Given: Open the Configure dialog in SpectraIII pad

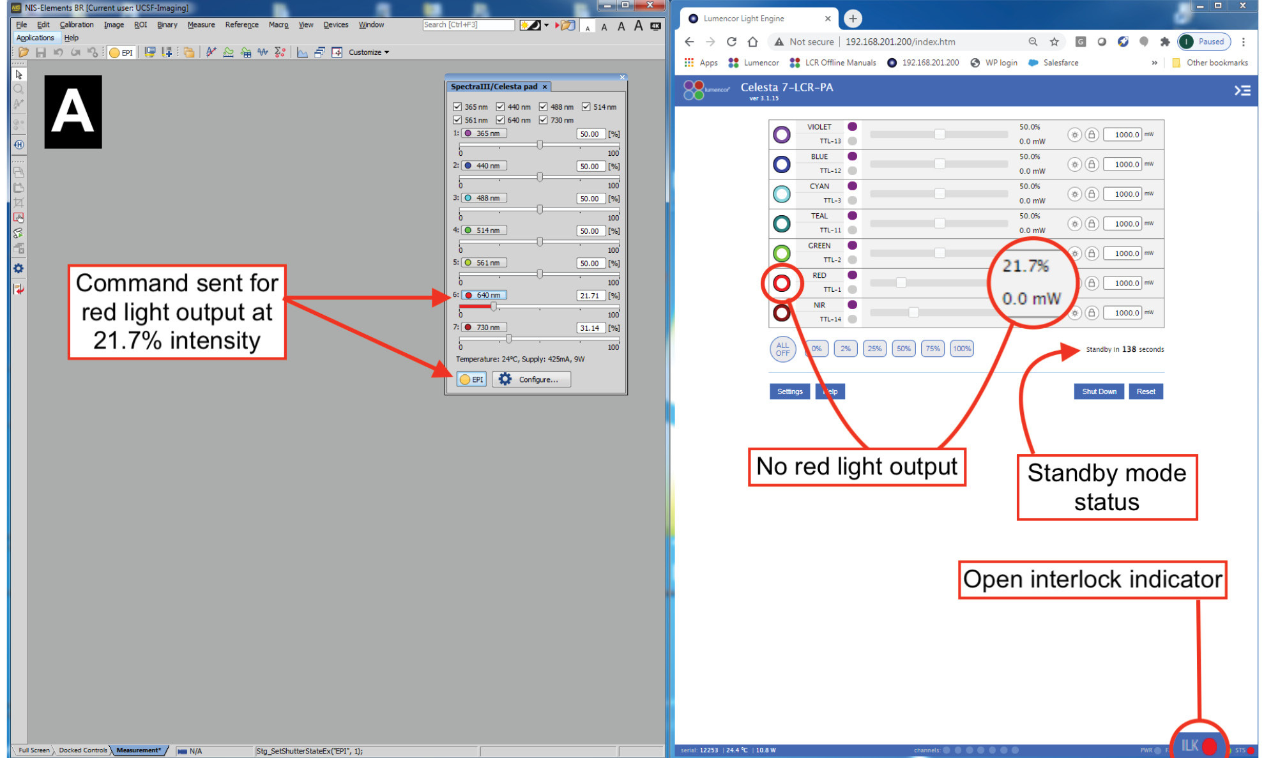Looking at the screenshot, I should pyautogui.click(x=531, y=379).
